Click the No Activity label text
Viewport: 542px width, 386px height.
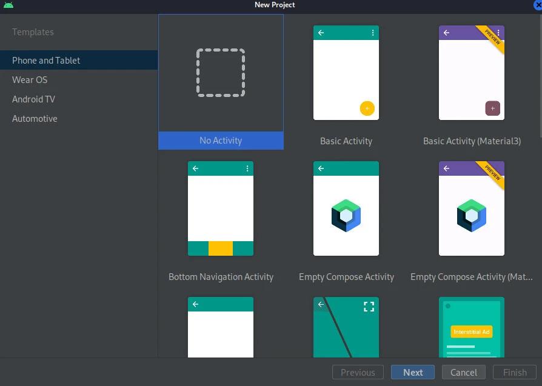coord(221,141)
